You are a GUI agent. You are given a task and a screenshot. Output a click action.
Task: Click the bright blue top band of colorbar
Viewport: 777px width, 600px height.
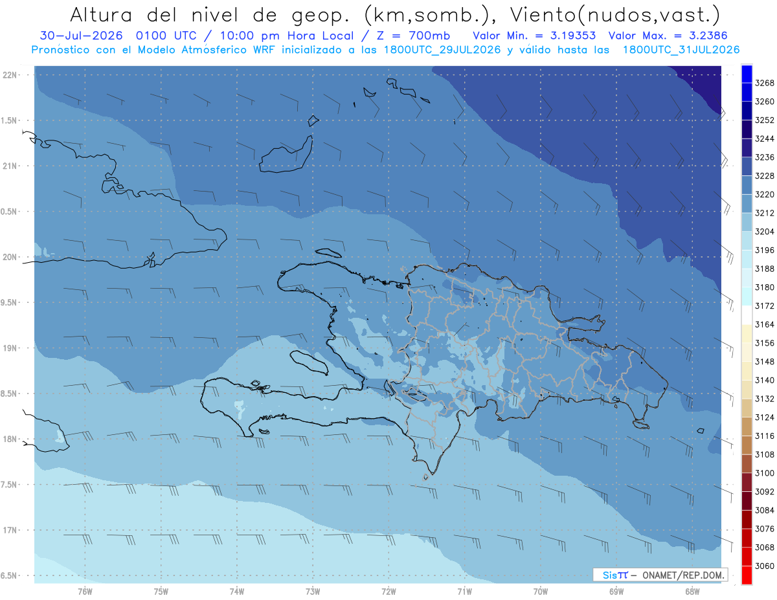[x=747, y=73]
